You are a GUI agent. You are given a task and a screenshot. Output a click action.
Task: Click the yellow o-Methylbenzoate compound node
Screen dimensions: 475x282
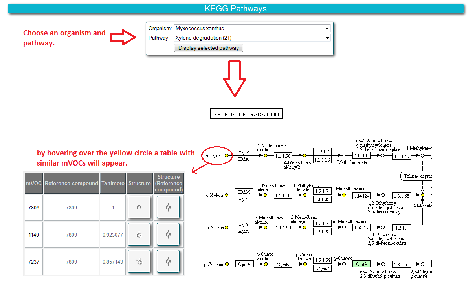(x=344, y=195)
